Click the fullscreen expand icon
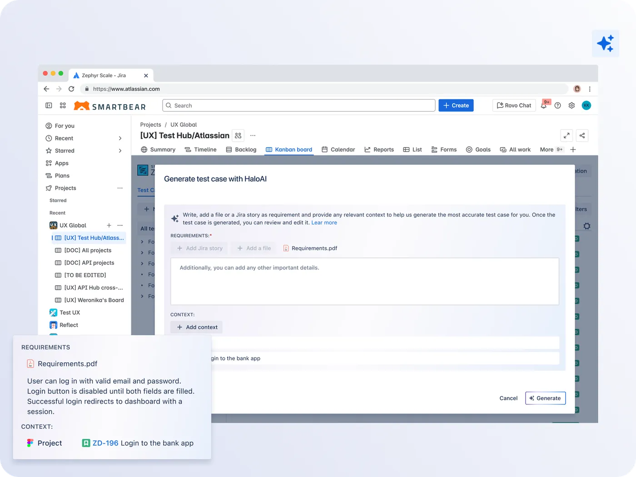The width and height of the screenshot is (636, 477). [566, 135]
